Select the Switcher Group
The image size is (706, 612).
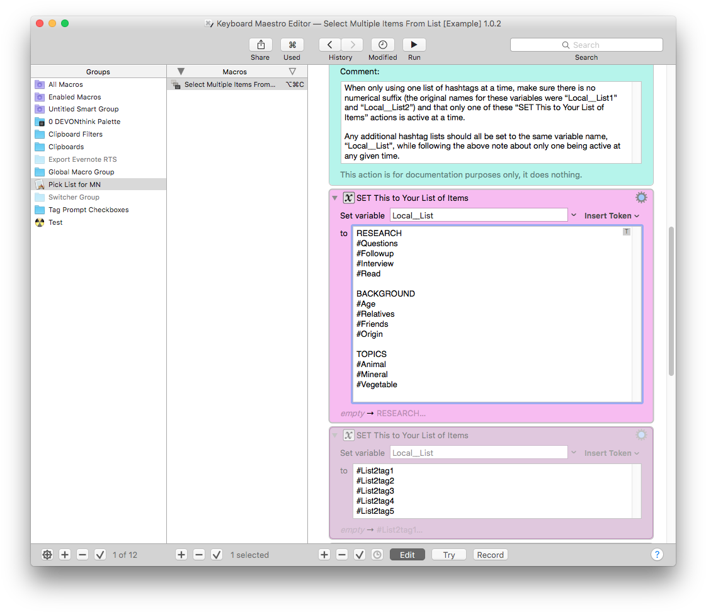click(99, 198)
